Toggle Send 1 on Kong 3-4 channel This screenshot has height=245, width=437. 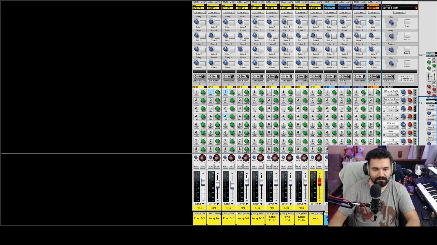[x=211, y=92]
